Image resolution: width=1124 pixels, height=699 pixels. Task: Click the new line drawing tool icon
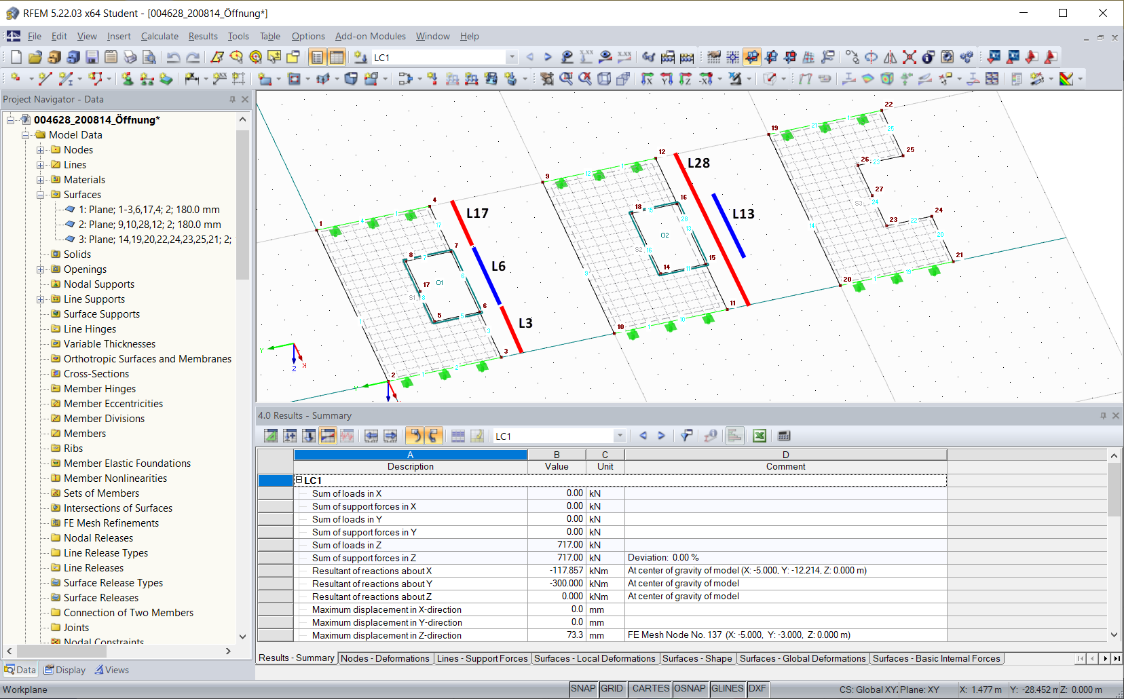click(45, 79)
